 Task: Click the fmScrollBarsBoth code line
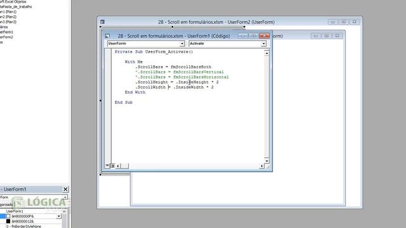[173, 67]
